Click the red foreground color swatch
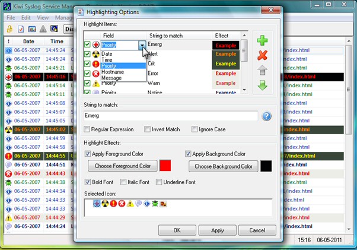 [165, 166]
